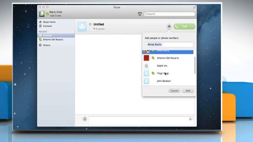Screen dimensions: 253x142
Task: Select Untitled in the Recent list
Action: click(56, 35)
